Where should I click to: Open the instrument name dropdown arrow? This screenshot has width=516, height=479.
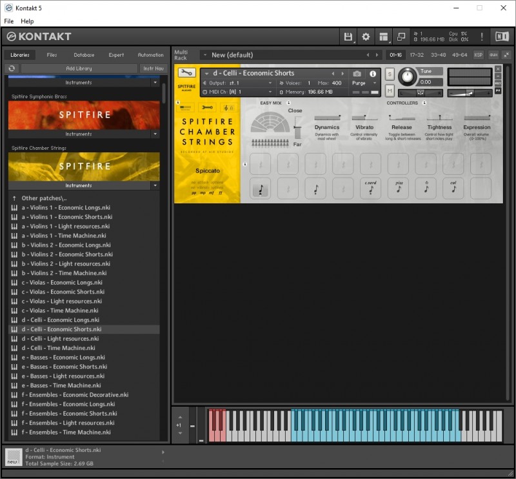pyautogui.click(x=206, y=74)
